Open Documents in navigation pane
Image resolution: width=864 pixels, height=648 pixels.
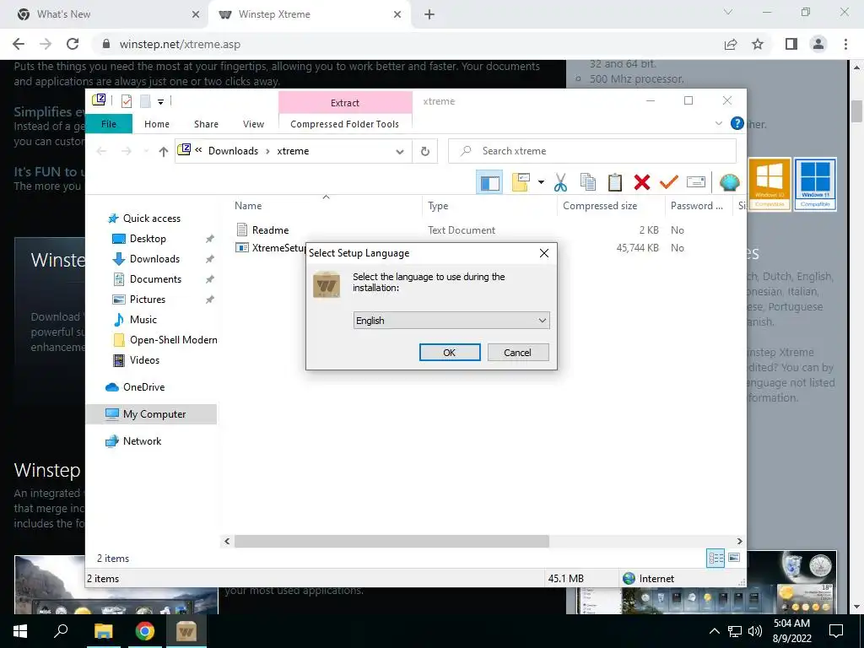155,279
